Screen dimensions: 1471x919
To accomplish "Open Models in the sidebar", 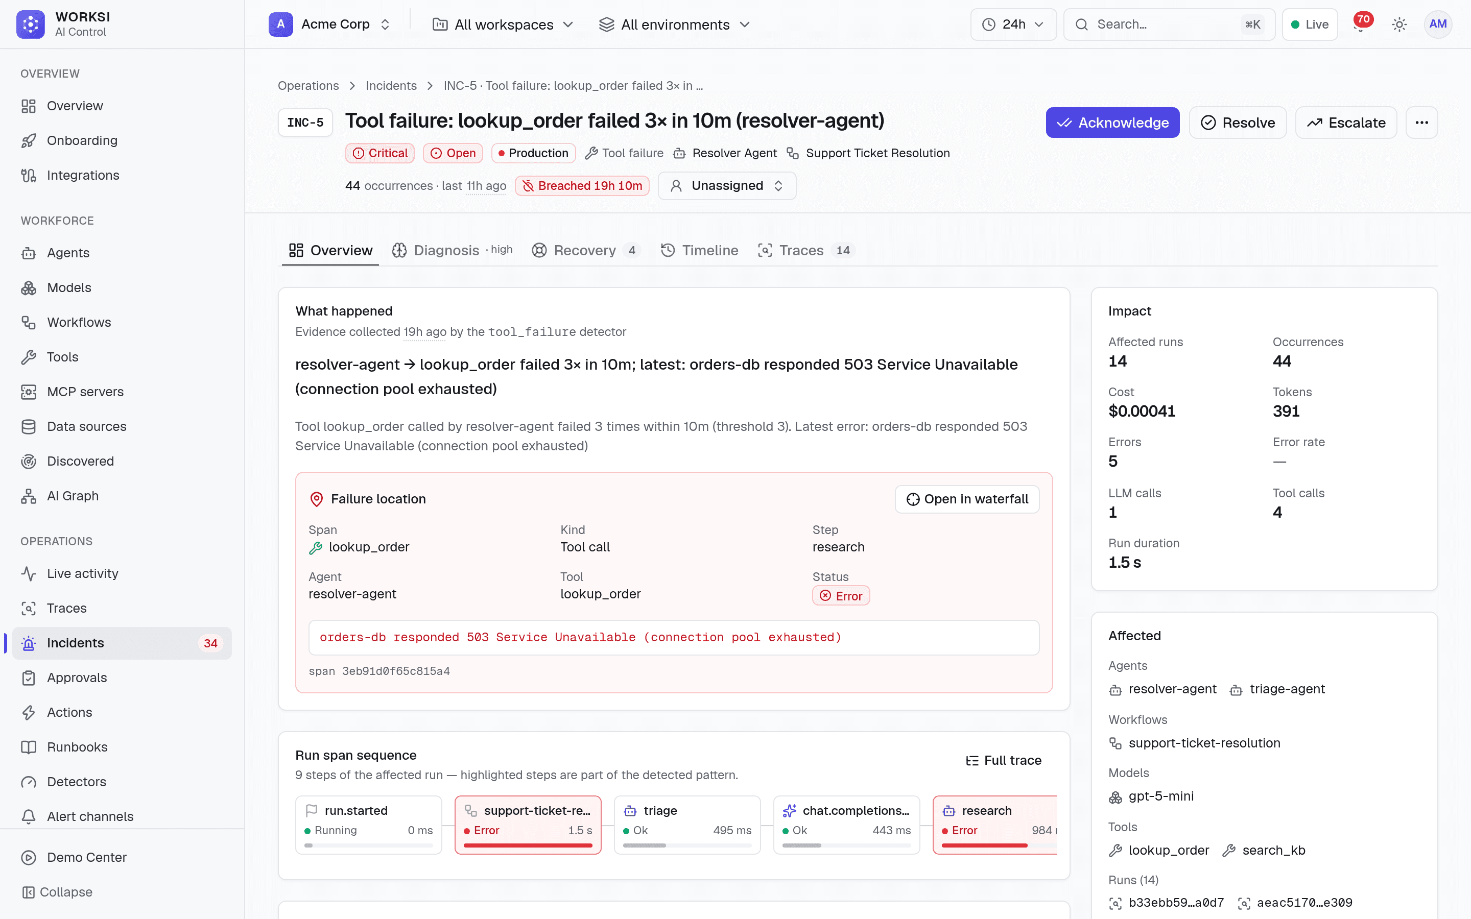I will 122,287.
